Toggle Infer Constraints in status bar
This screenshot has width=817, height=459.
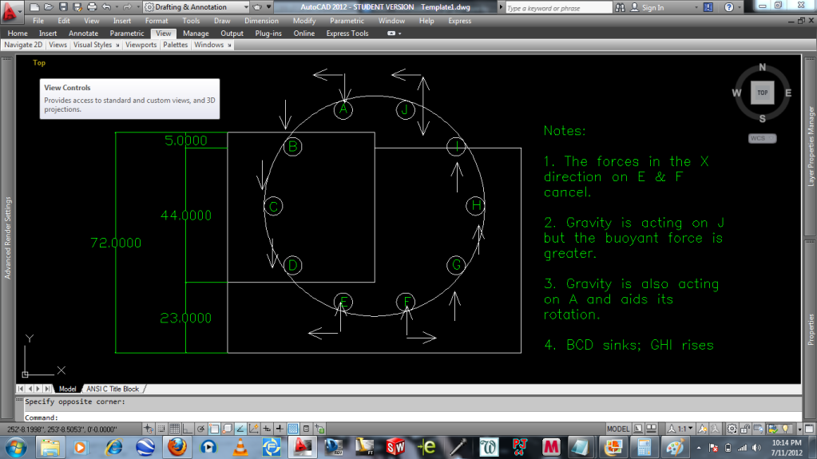coord(149,429)
